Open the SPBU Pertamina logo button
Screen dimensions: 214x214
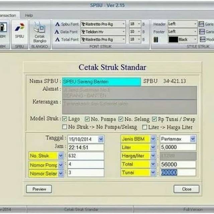[x=20, y=28]
